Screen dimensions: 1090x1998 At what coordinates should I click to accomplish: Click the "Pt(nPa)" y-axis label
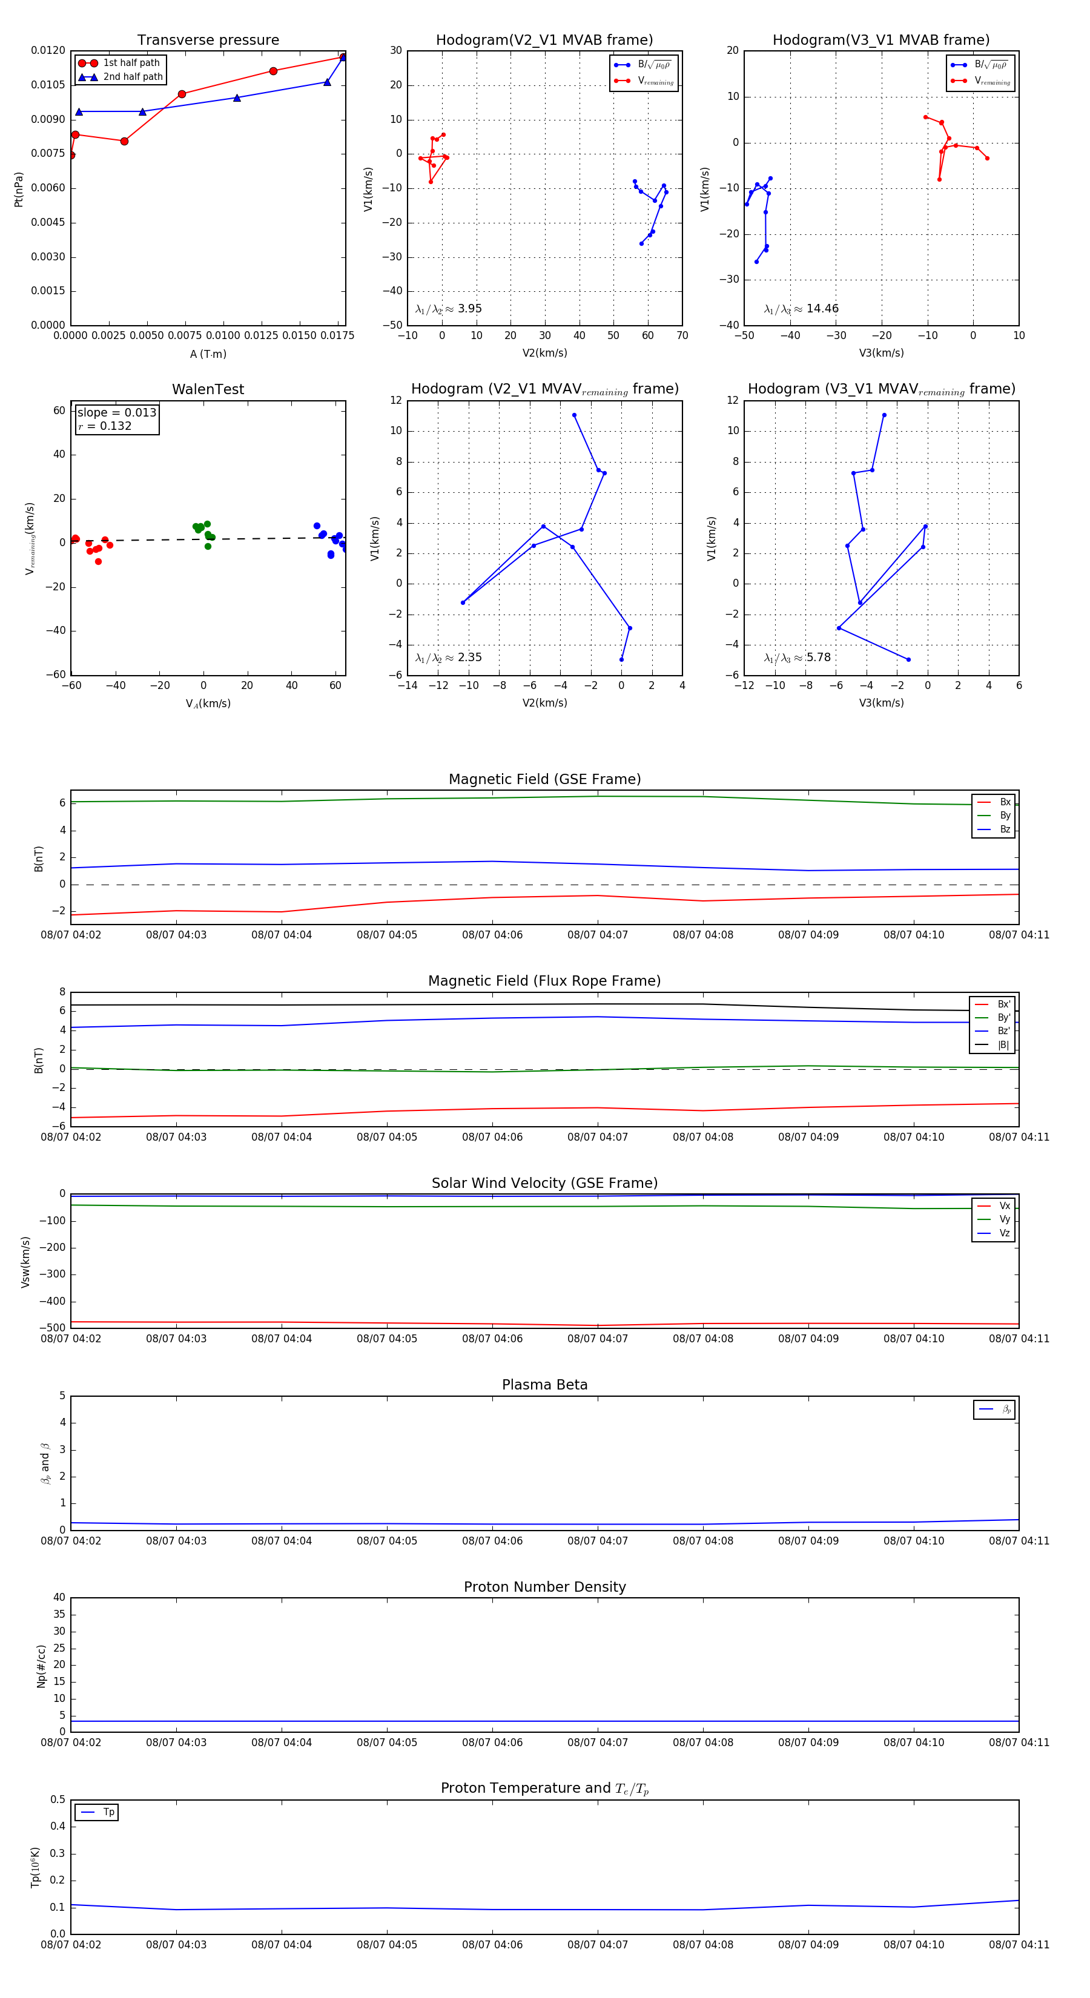point(19,188)
